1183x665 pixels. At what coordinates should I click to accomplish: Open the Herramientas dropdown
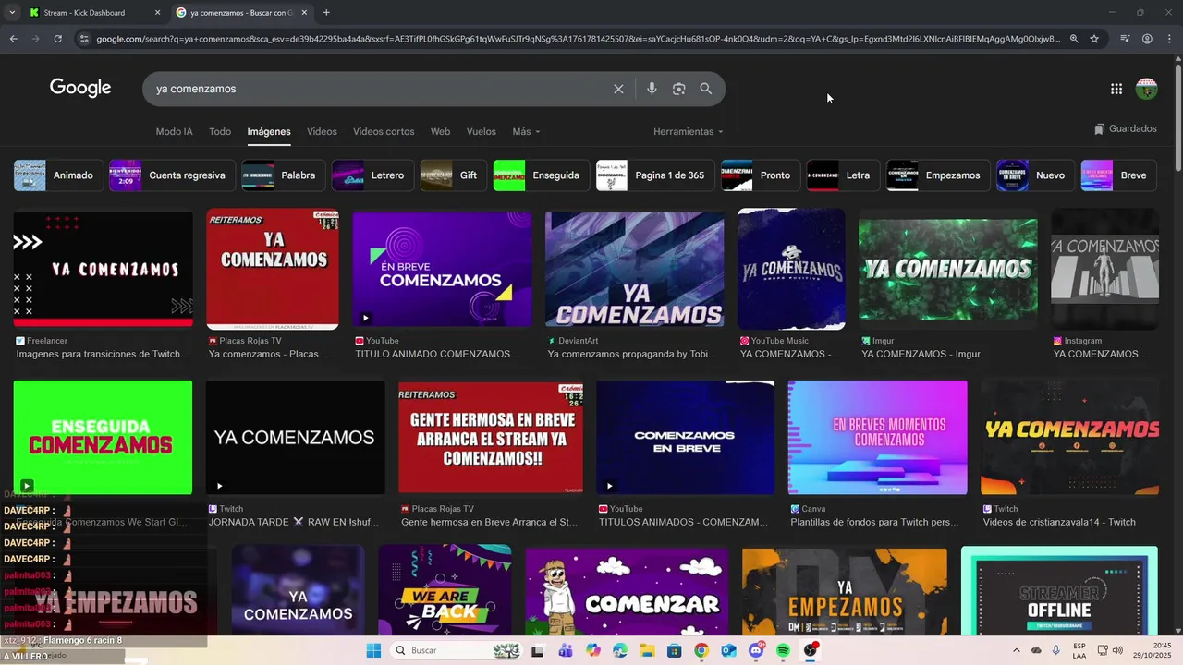pyautogui.click(x=688, y=131)
